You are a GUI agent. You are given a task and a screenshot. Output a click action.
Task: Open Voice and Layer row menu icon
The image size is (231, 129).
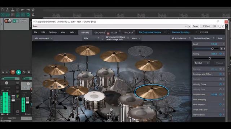click(223, 109)
